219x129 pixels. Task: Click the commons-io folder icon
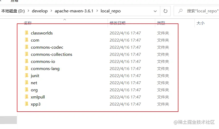(27, 61)
